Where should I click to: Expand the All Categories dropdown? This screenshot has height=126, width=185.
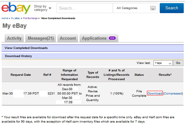pyautogui.click(x=136, y=8)
